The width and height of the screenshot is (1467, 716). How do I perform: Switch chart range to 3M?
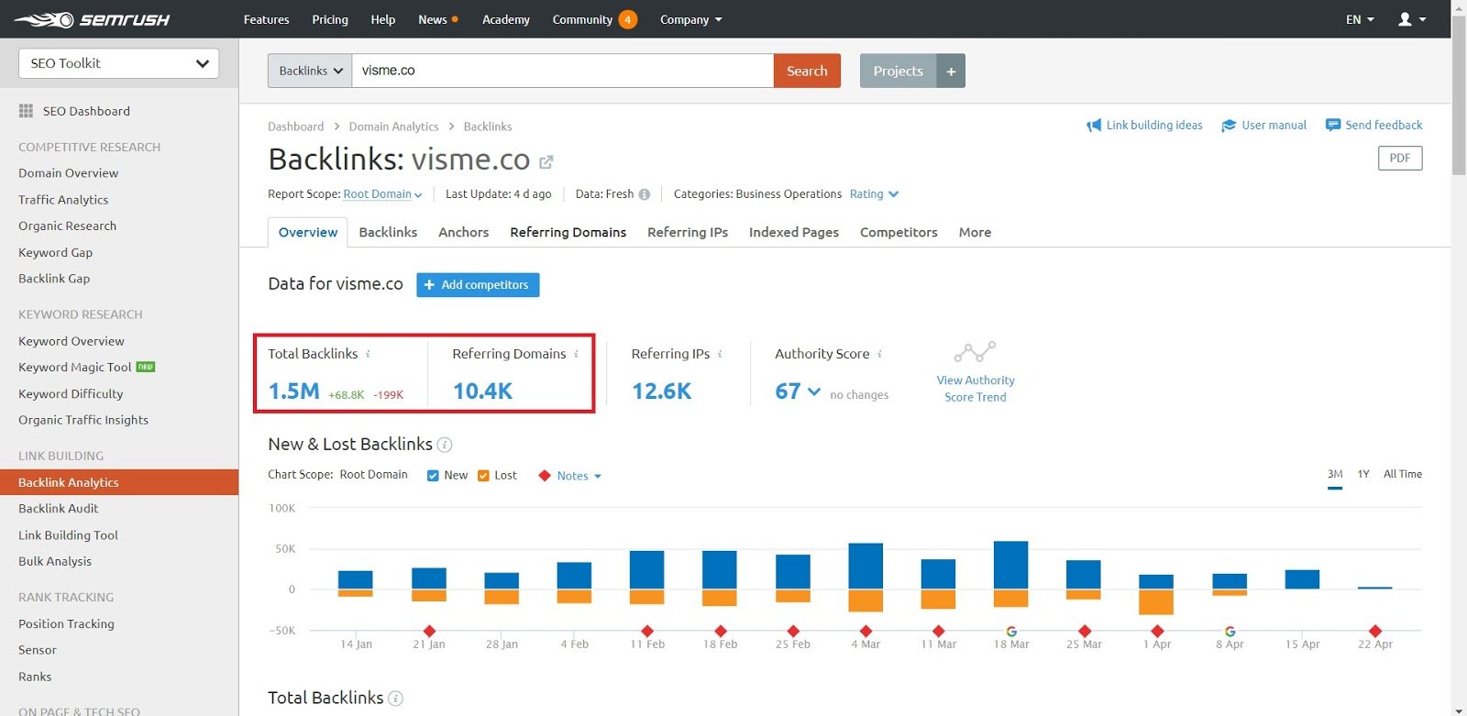tap(1335, 474)
